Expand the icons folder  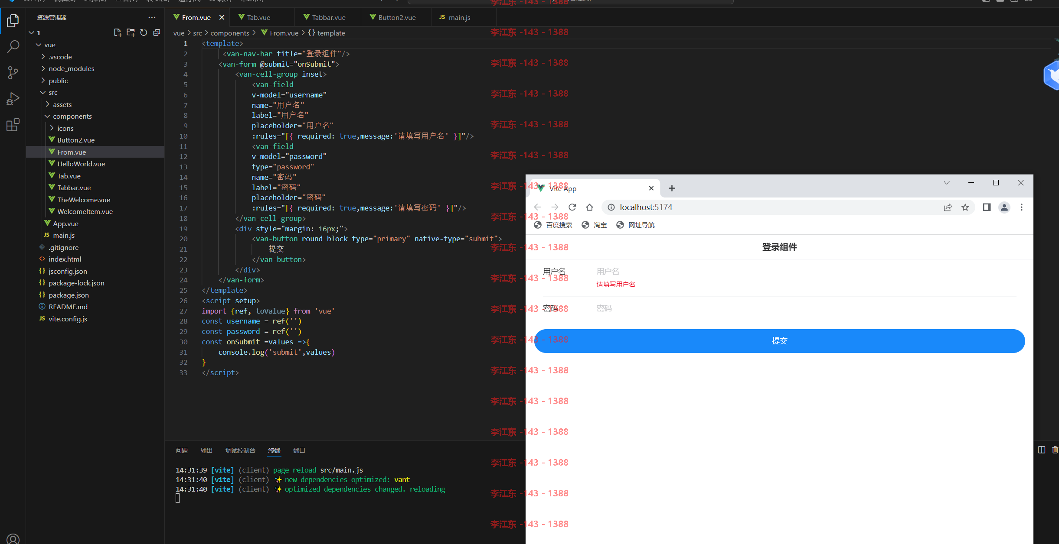click(x=52, y=128)
